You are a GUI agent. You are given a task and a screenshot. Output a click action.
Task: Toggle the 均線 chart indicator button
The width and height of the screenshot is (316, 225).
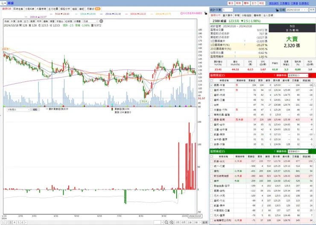tap(7, 21)
